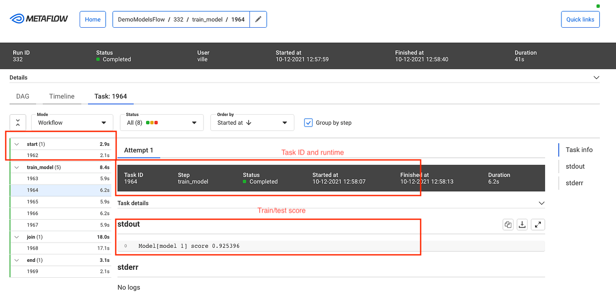Download the stdout log file

[522, 224]
